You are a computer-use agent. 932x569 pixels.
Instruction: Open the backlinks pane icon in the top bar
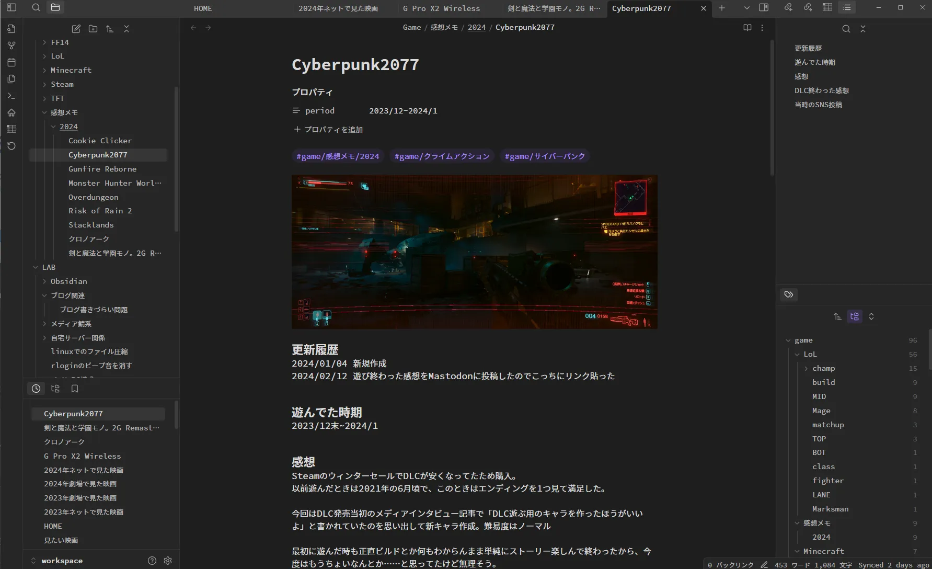click(788, 7)
